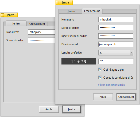Image resolution: width=140 pixels, height=117 pixels.
Task: Open the Lenghe preferide dropdown
Action: (116, 53)
